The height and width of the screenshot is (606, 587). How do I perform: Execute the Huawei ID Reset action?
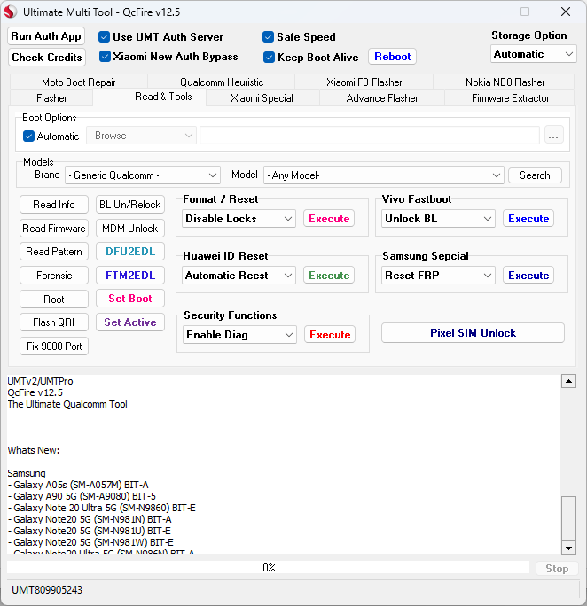pyautogui.click(x=329, y=276)
